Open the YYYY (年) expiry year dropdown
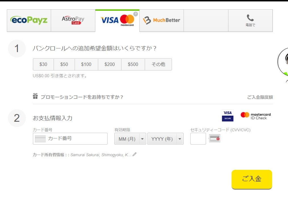Screen dimensions: 288x197 pos(165,139)
